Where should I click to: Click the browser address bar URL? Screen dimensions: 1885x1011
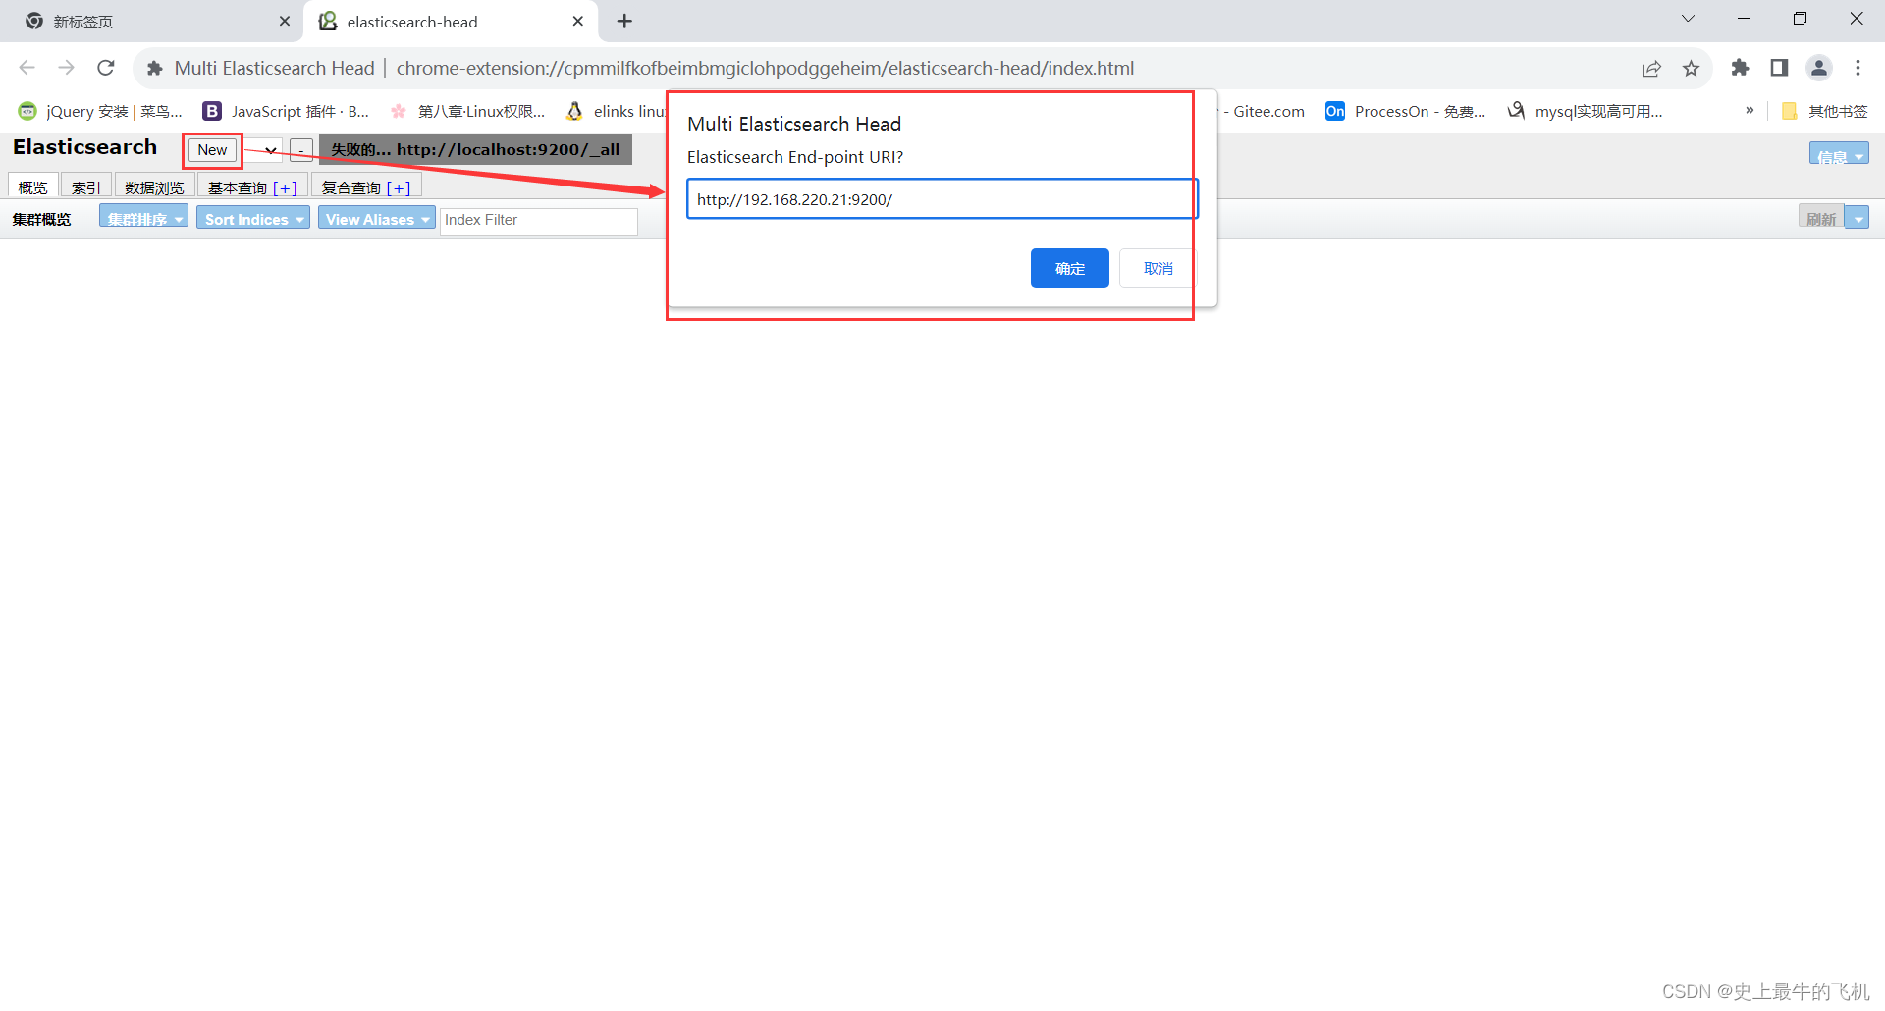[x=765, y=68]
